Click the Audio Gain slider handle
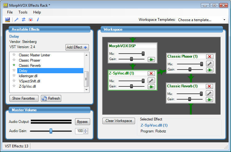 tap(51, 131)
